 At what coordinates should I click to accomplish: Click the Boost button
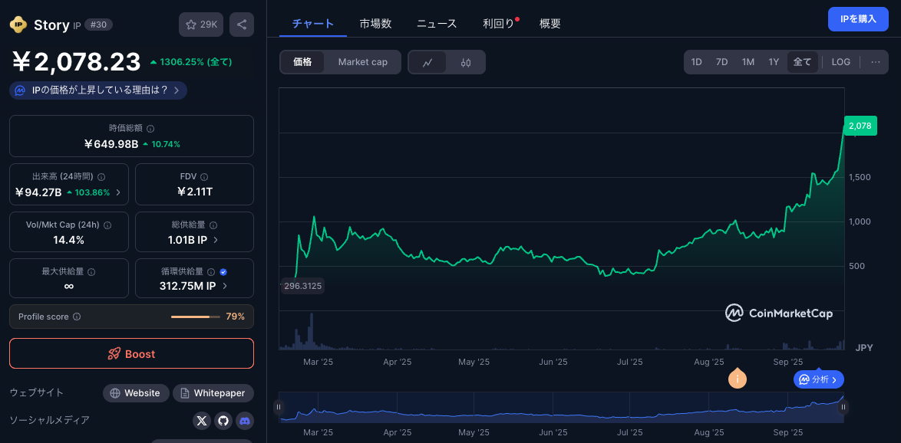pyautogui.click(x=131, y=353)
